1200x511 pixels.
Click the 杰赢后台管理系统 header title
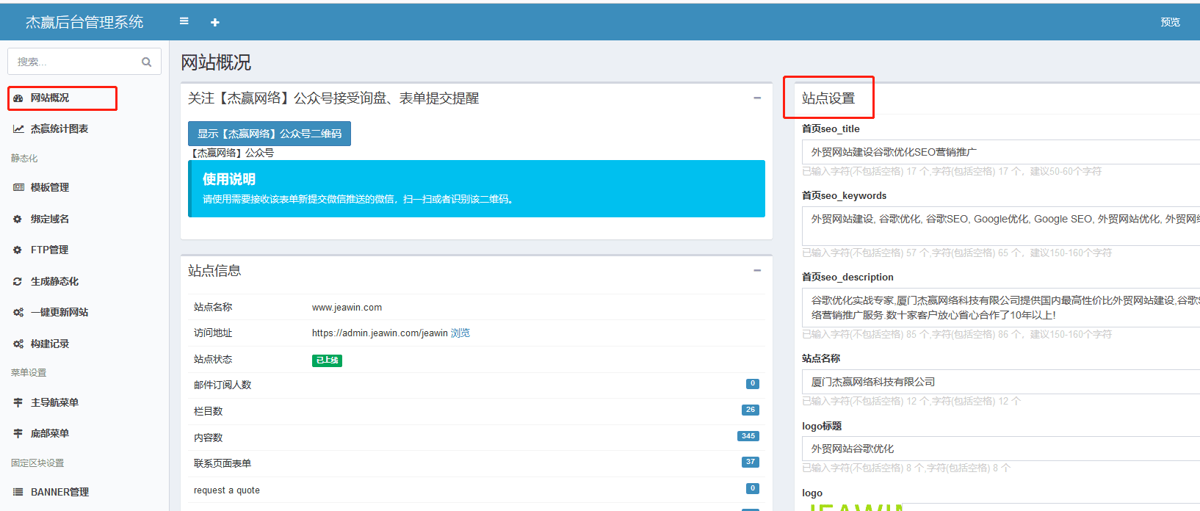point(84,22)
